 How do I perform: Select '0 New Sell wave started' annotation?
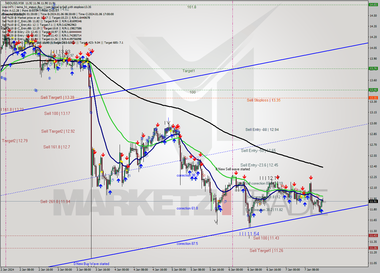(x=233, y=169)
